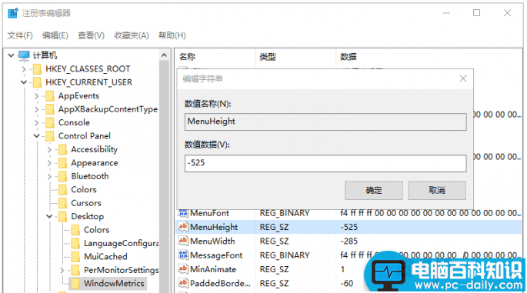
Task: Select the Colors key under Control Panel
Action: (84, 190)
